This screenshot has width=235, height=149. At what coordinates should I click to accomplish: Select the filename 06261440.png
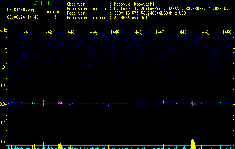21,10
